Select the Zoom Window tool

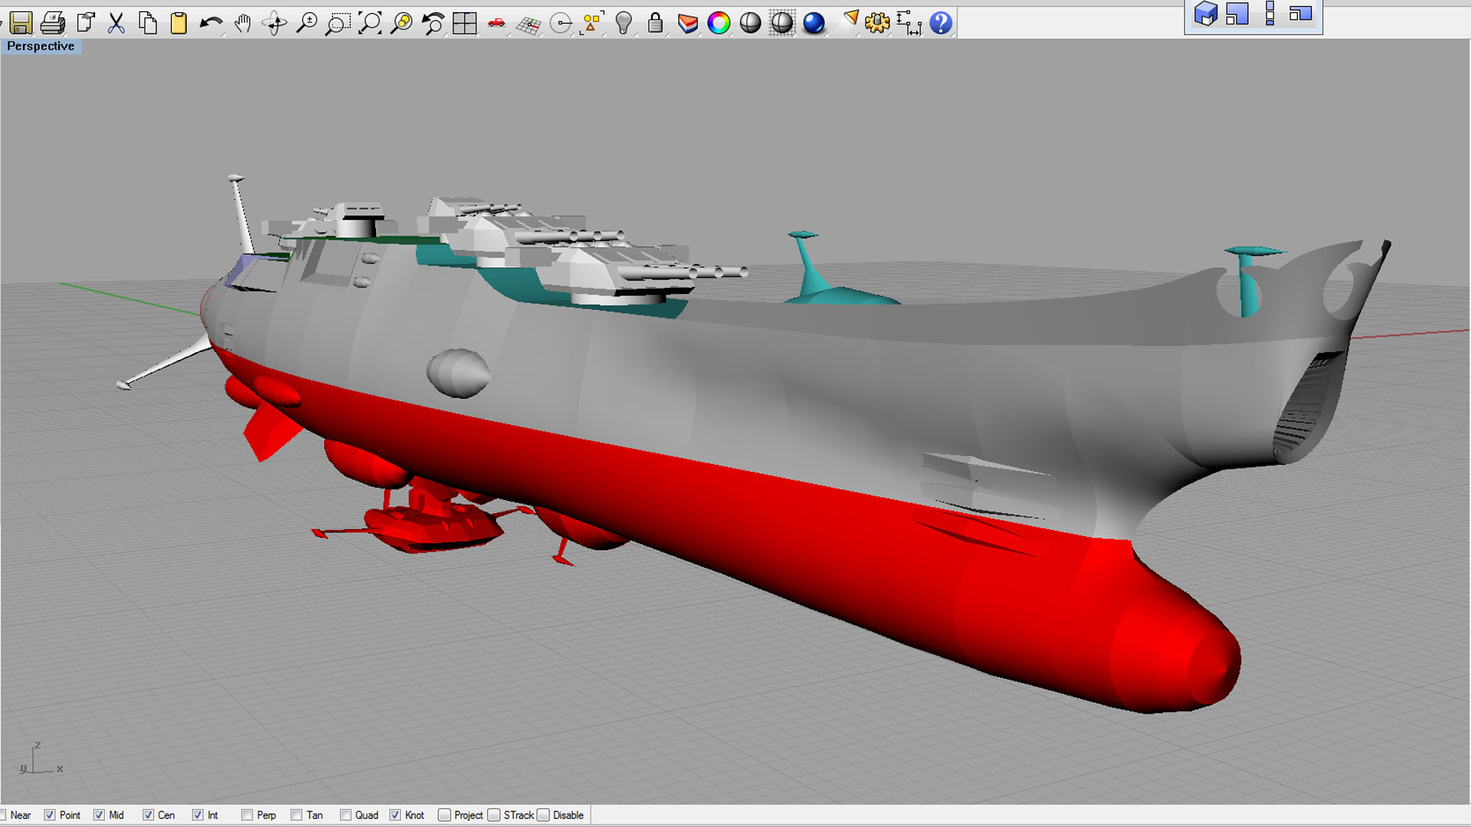(338, 23)
